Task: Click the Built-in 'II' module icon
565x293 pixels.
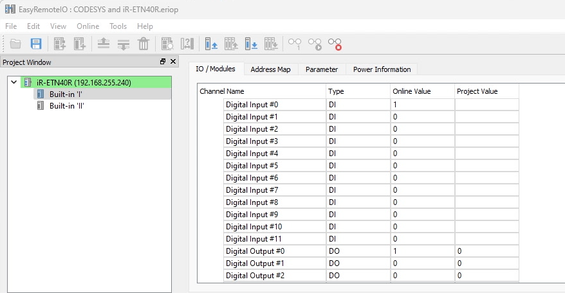Action: click(41, 106)
